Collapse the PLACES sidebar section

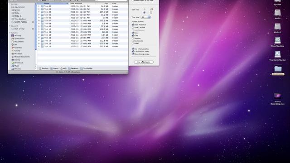tap(10, 33)
